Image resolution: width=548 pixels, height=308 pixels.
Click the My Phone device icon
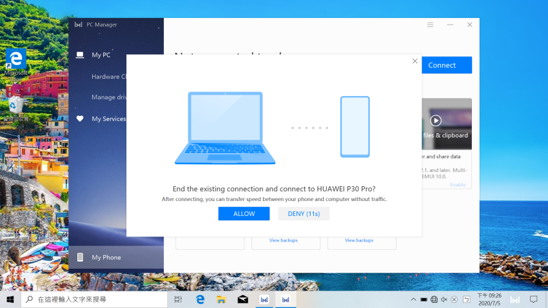pos(80,257)
